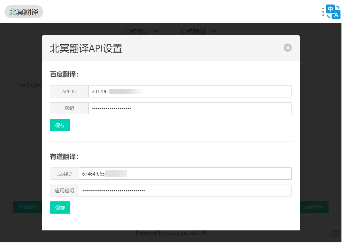
Task: Click the 北冥翻译API设置 dialog title
Action: coord(86,48)
